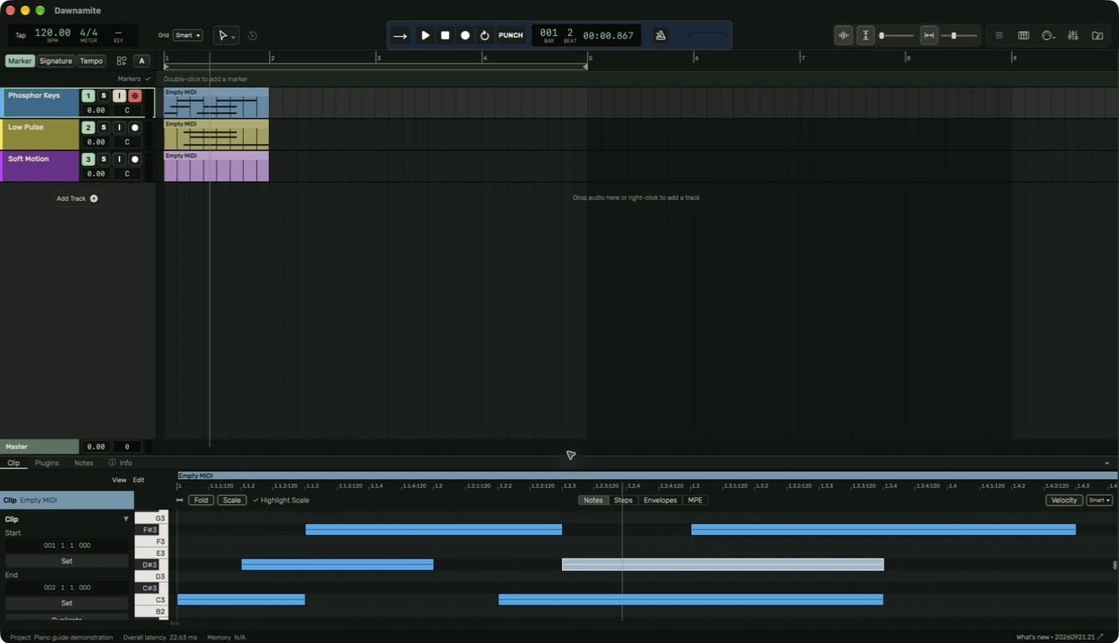This screenshot has height=643, width=1119.
Task: Stop playback with the Stop button
Action: tap(445, 35)
